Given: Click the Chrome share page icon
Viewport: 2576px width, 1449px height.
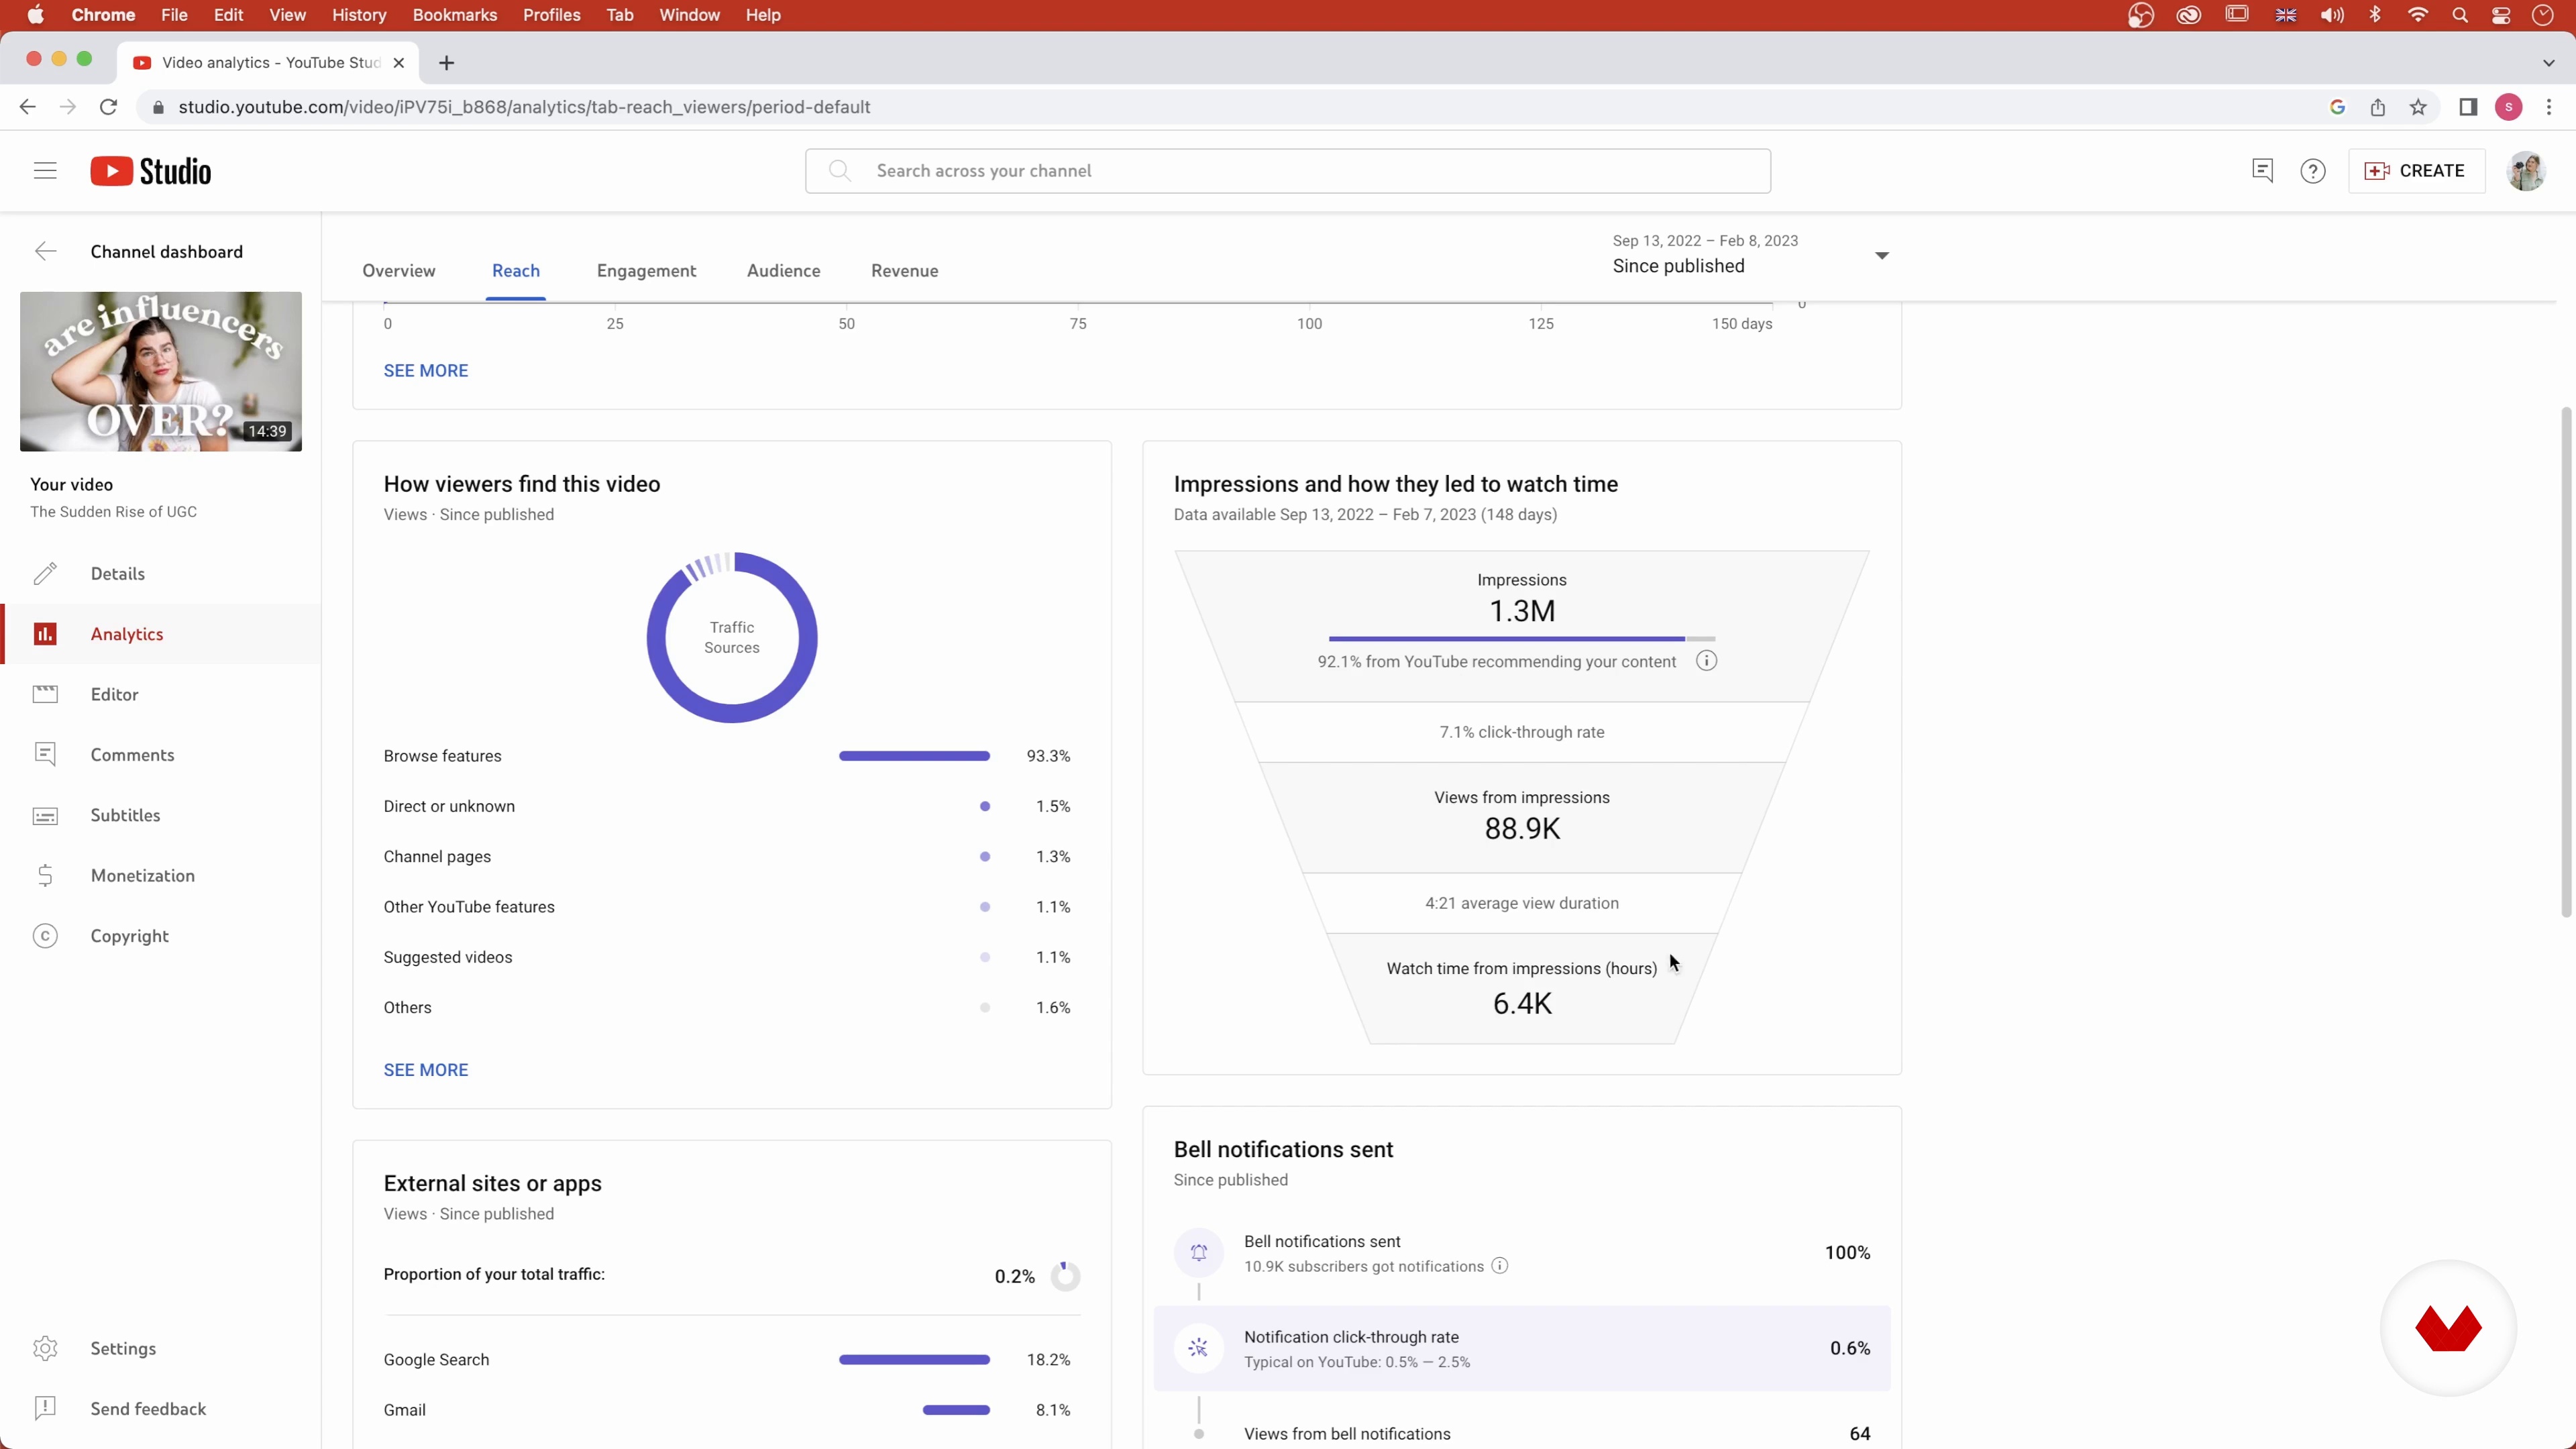Looking at the screenshot, I should click(2378, 107).
